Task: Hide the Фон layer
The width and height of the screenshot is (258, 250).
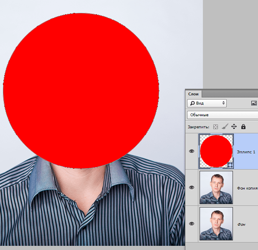Action: point(192,224)
